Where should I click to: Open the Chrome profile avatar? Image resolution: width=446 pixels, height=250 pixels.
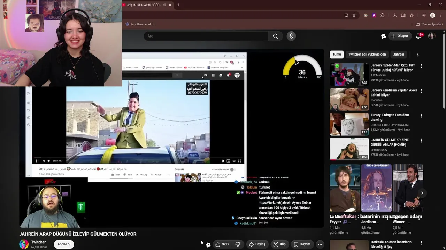(432, 15)
